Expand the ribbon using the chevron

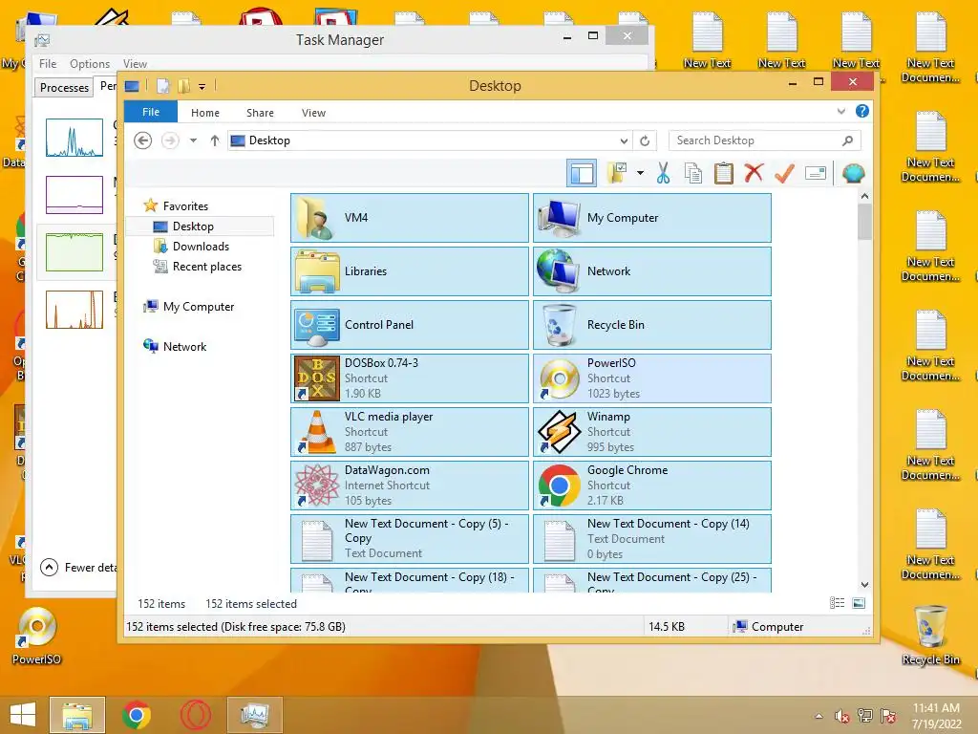pos(840,112)
